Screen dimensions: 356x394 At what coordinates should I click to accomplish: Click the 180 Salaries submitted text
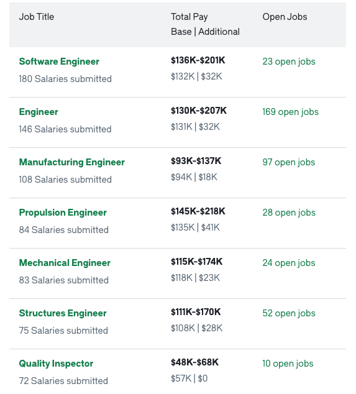[x=65, y=79]
